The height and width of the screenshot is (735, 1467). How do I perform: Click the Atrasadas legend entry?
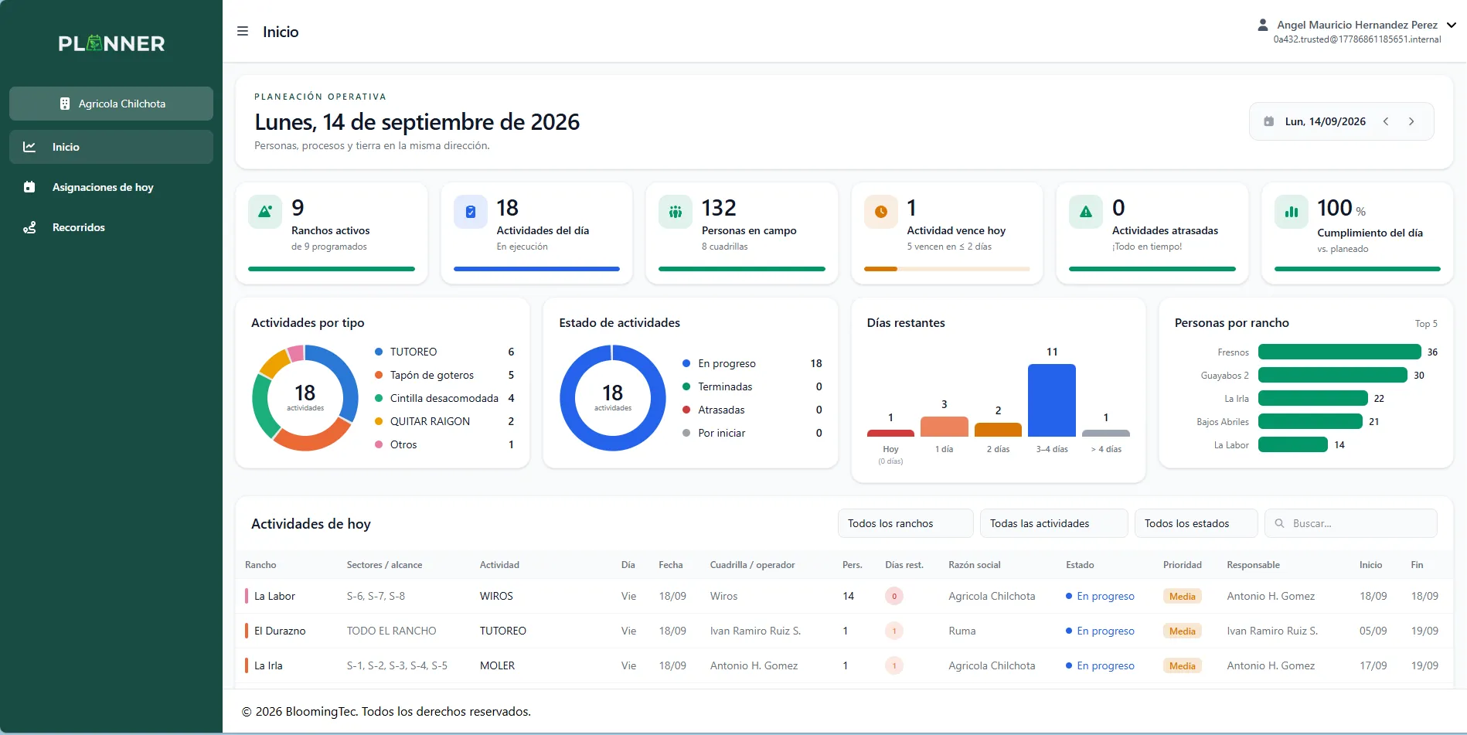(752, 410)
